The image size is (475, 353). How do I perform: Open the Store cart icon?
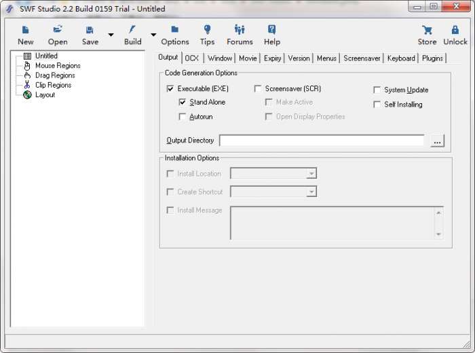click(x=427, y=31)
